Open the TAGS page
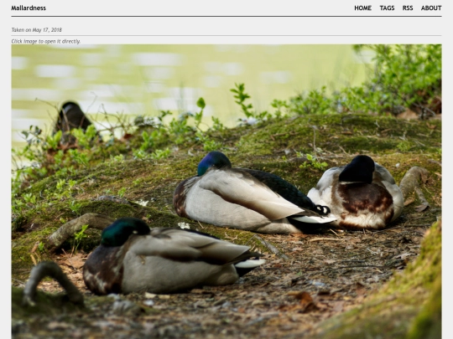This screenshot has width=453, height=339. (387, 8)
